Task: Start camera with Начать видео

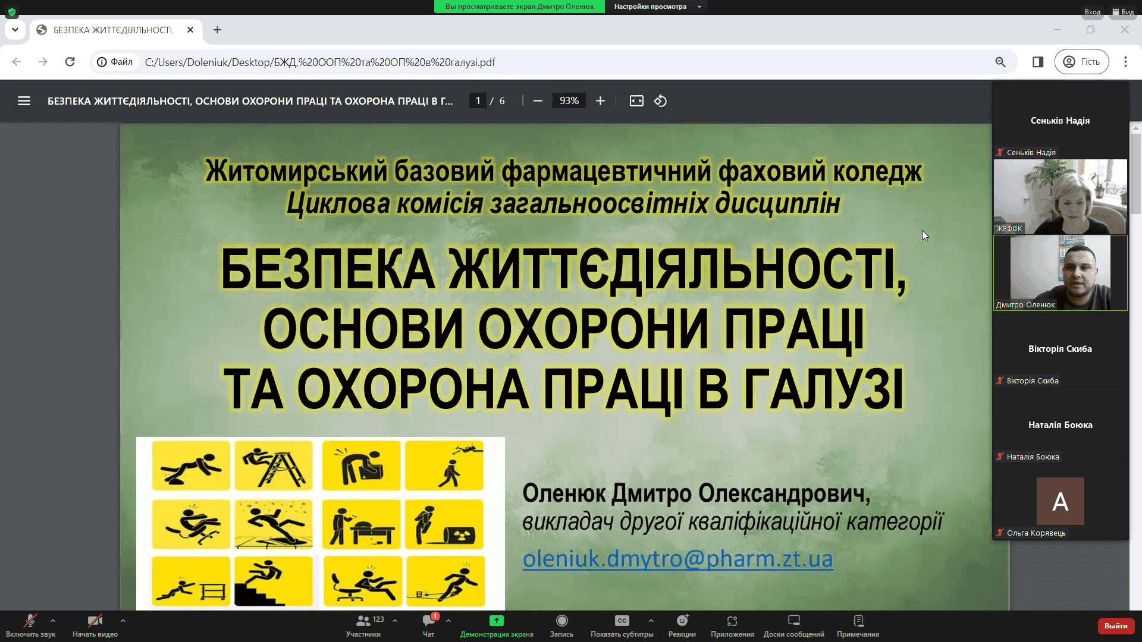Action: tap(95, 626)
